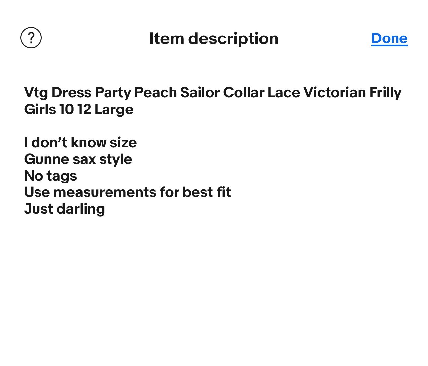Screen dimensions: 428x366
Task: Click the word Party in first line
Action: [x=112, y=93]
